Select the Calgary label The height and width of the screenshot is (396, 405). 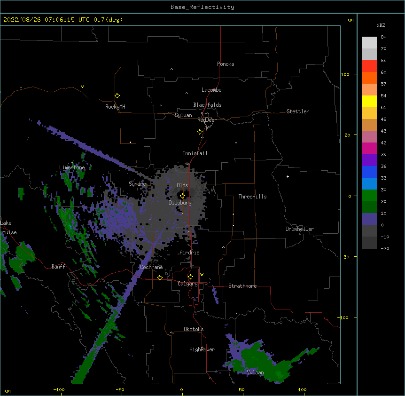(187, 284)
